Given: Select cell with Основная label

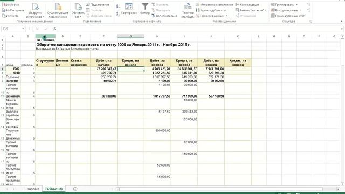Looking at the screenshot, I should click(x=13, y=96).
